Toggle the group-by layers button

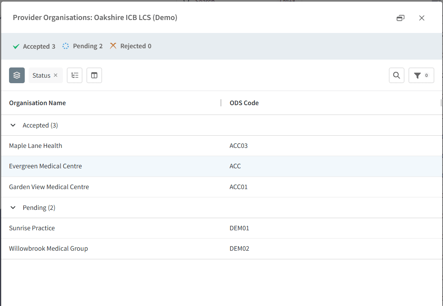(x=17, y=75)
